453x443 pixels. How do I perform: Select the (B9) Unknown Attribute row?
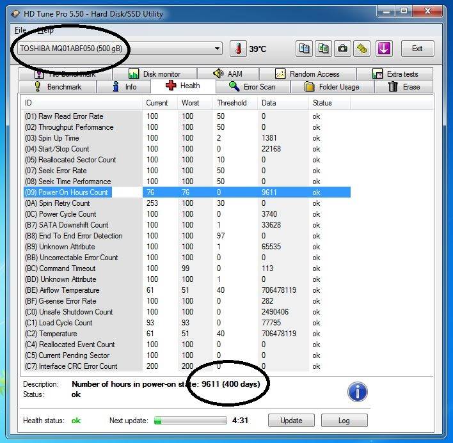(187, 247)
